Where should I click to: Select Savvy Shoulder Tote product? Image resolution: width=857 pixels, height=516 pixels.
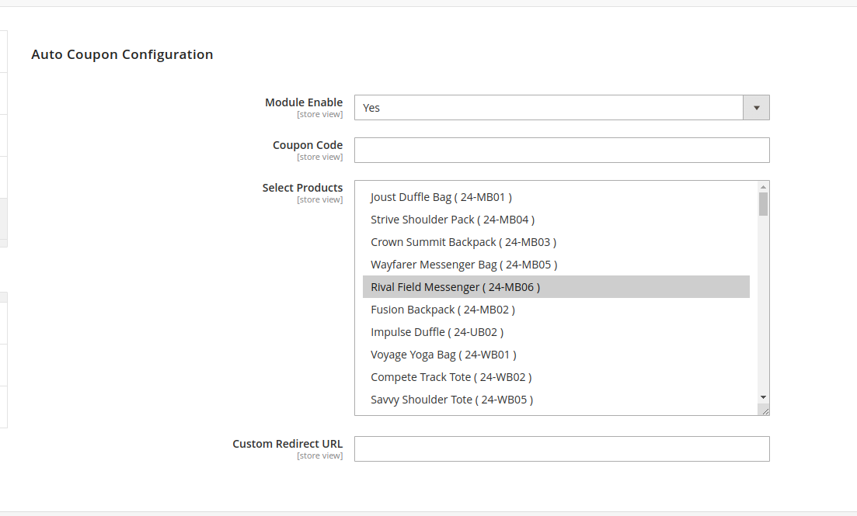[451, 400]
